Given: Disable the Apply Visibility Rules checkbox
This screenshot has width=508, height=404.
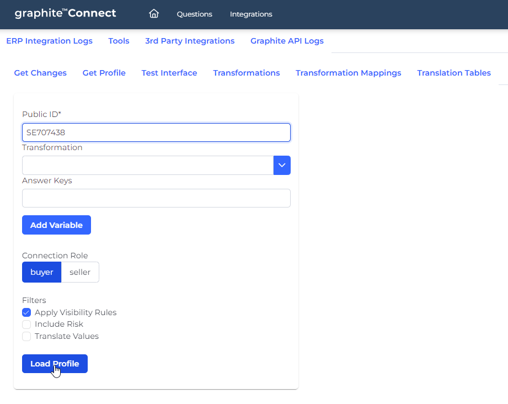Looking at the screenshot, I should (26, 312).
